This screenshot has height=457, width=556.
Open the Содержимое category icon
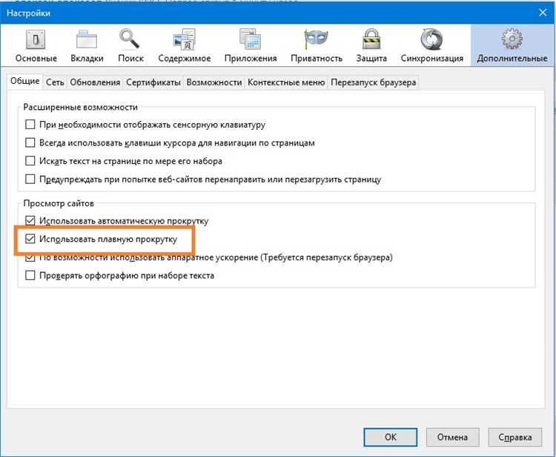pos(184,39)
